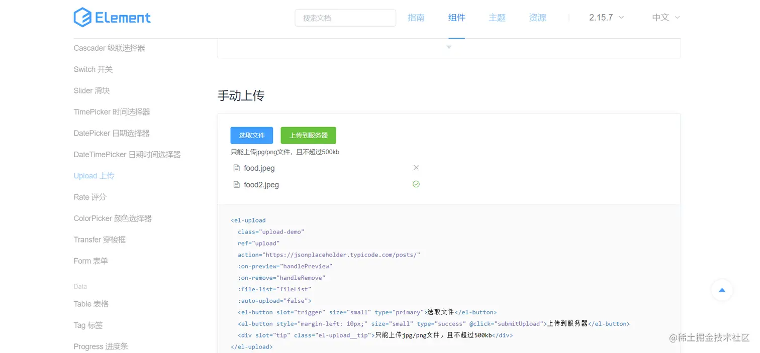
Task: Go to DatePicker 日期选择器 in sidebar
Action: (112, 133)
